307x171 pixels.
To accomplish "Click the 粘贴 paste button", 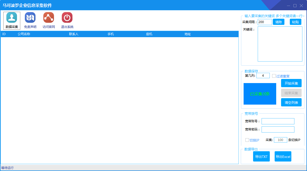I will pyautogui.click(x=295, y=22).
